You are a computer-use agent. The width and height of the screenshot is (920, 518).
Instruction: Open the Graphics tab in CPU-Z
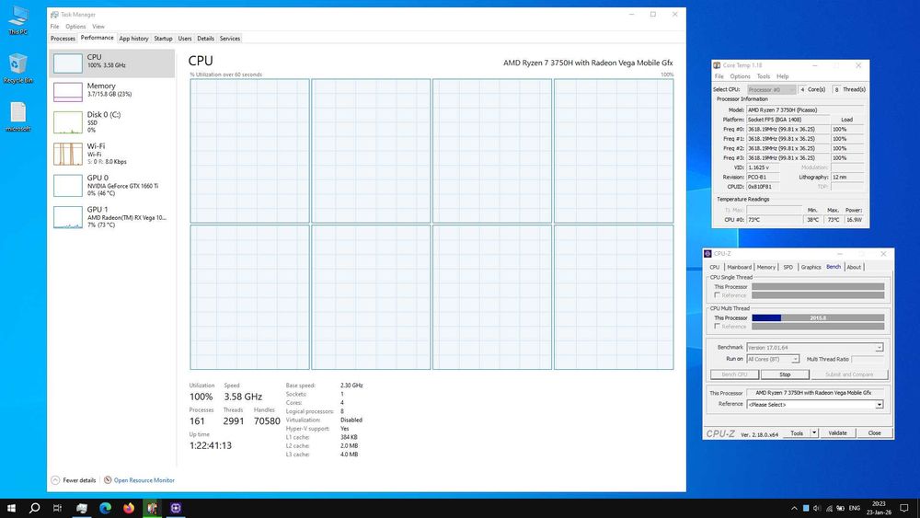(811, 267)
